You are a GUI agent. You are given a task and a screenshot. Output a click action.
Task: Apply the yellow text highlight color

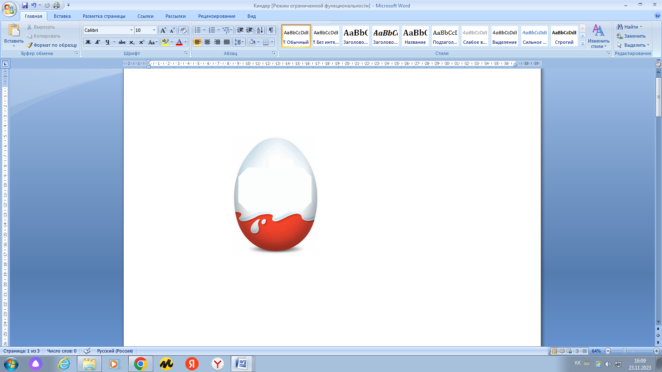tap(165, 42)
